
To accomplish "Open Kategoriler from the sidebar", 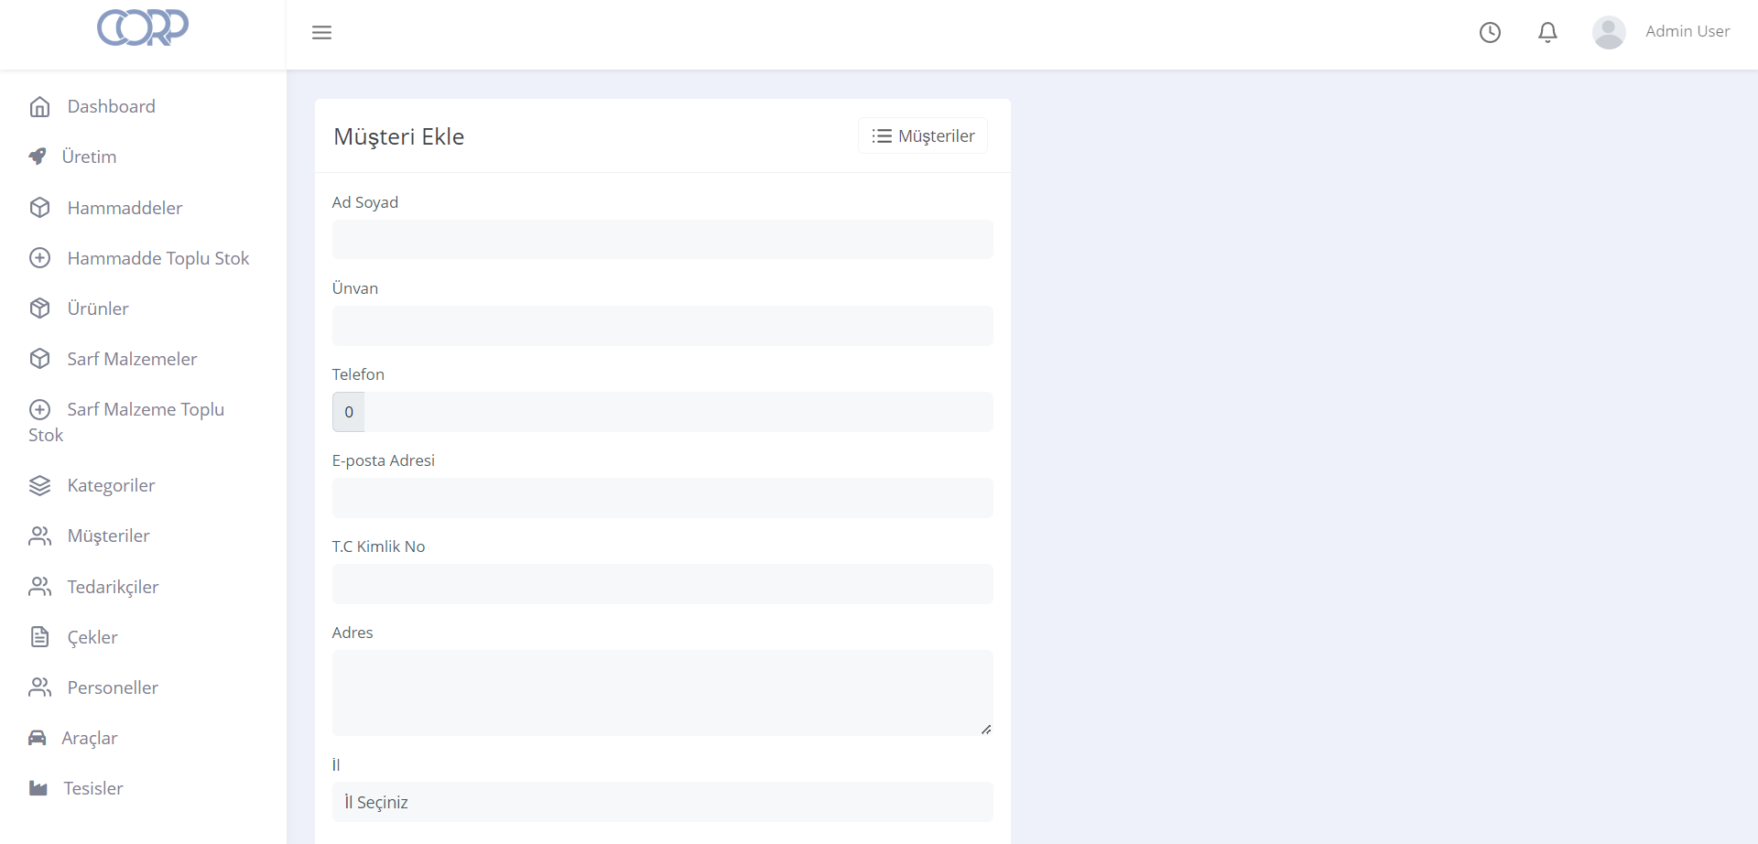I will (x=111, y=485).
